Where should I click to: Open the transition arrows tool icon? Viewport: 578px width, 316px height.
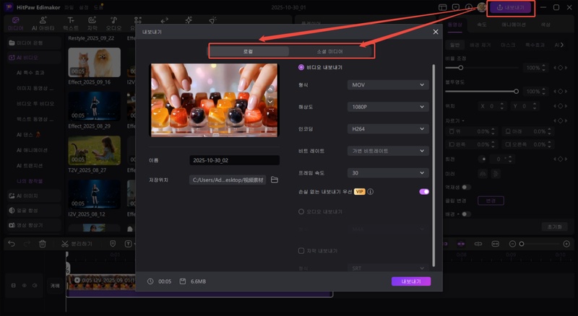(x=165, y=20)
